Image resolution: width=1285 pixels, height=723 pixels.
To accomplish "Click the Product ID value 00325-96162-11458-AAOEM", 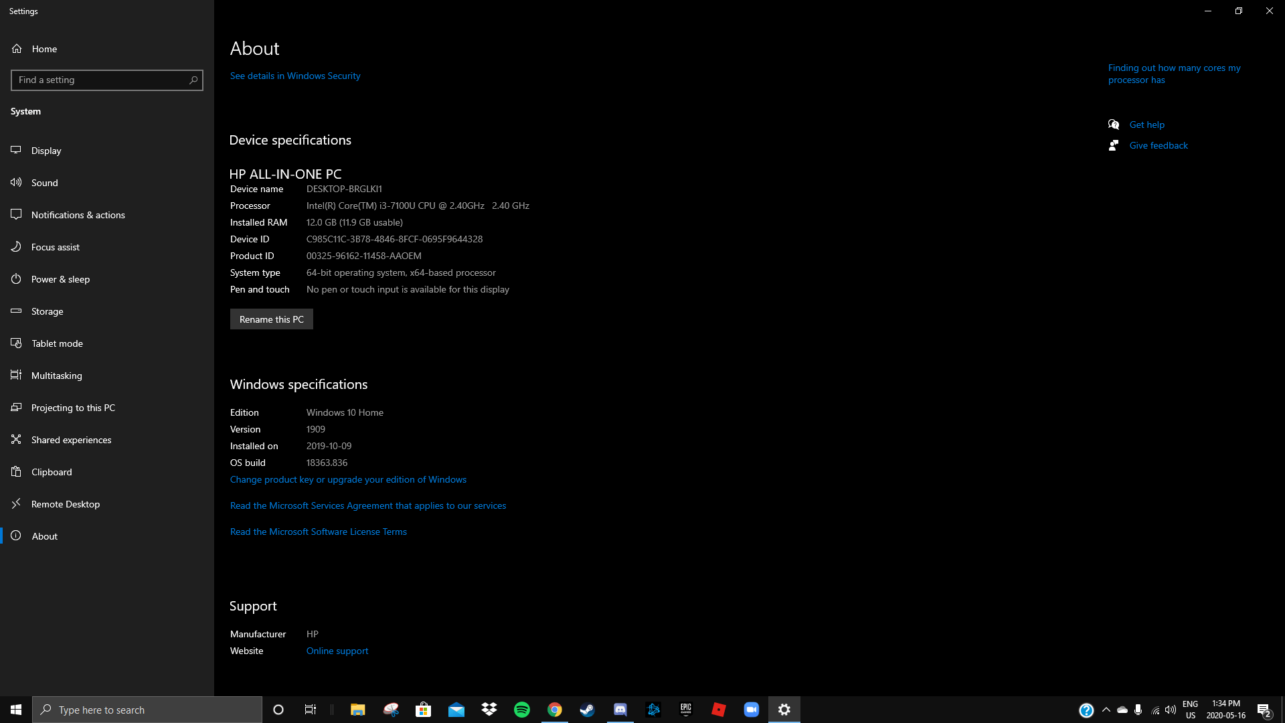I will (x=364, y=256).
